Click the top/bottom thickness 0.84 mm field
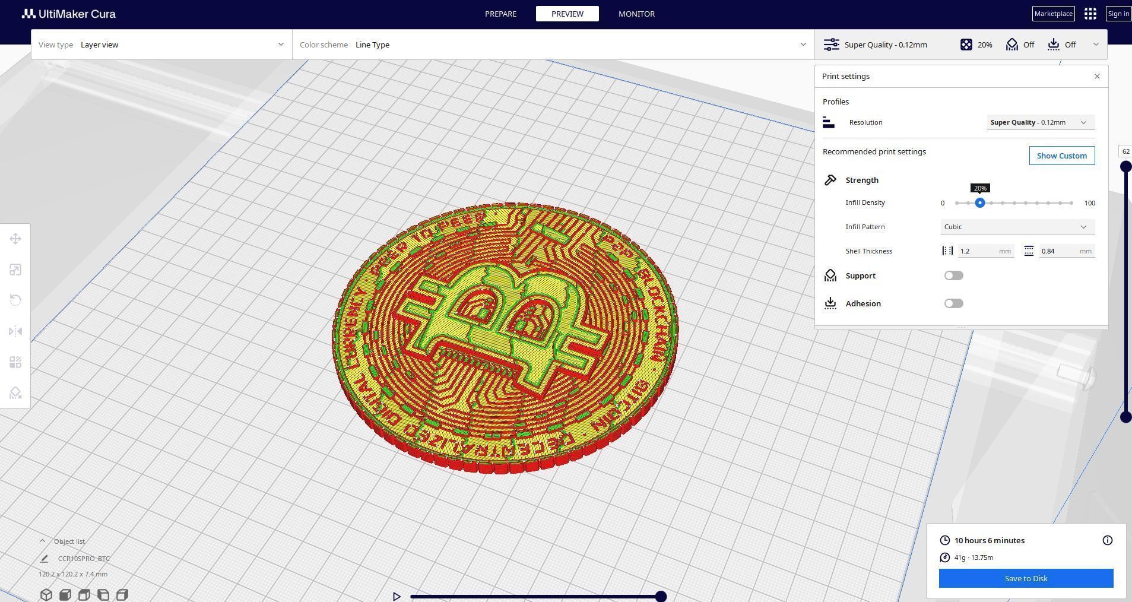 pos(1066,251)
